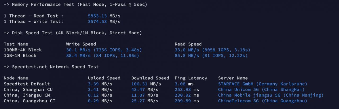Select the read test value 5853.13
Viewport: 339px width, 109px height.
(97, 16)
